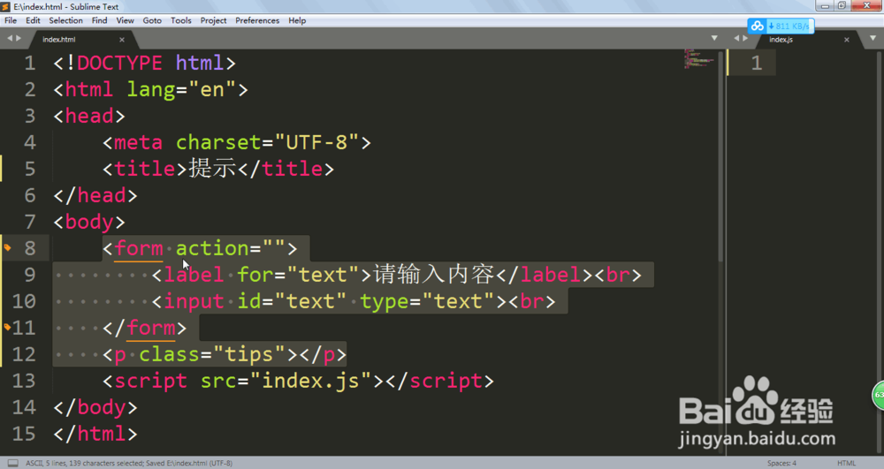
Task: Click the charset attribute on line 4
Action: [218, 142]
